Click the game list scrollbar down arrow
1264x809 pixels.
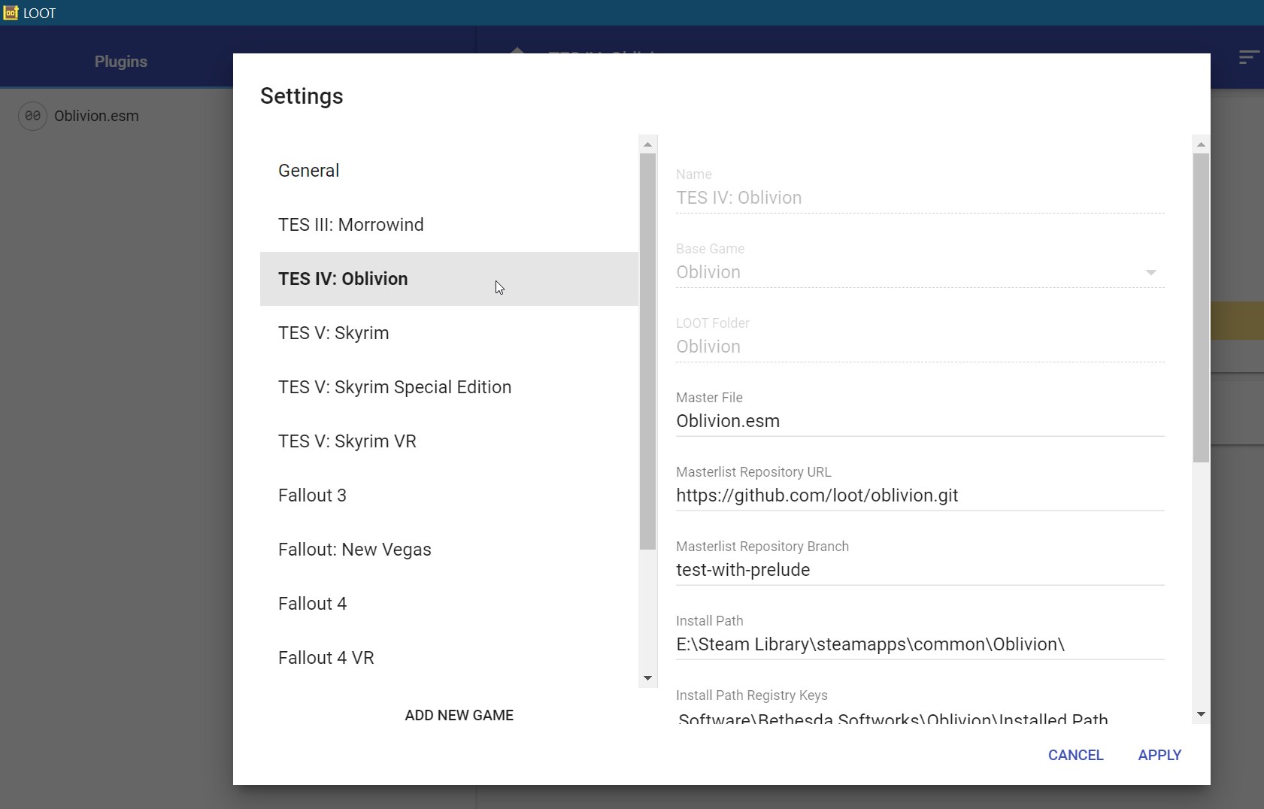coord(647,677)
